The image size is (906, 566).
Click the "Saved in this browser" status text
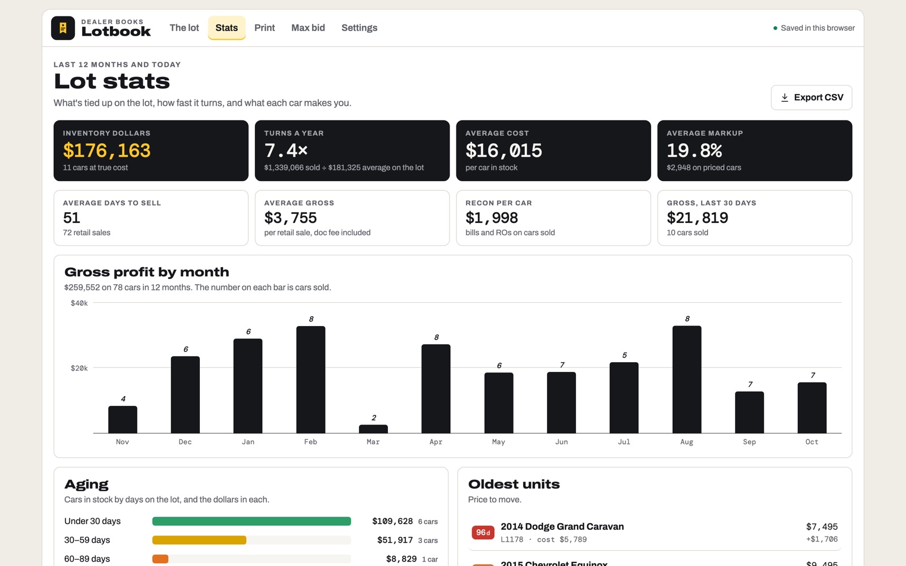click(818, 28)
